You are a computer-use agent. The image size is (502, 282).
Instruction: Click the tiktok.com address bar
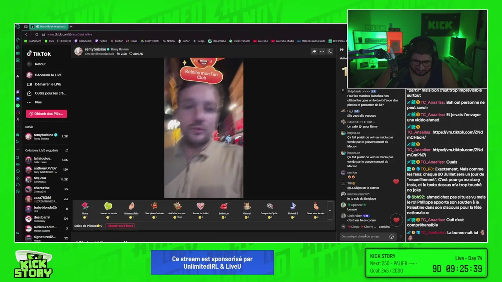(x=70, y=34)
